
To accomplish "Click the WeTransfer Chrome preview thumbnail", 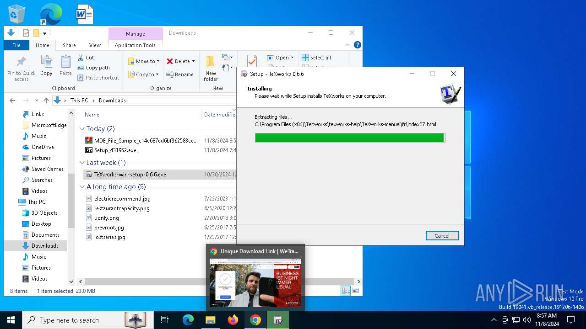I will pyautogui.click(x=255, y=283).
